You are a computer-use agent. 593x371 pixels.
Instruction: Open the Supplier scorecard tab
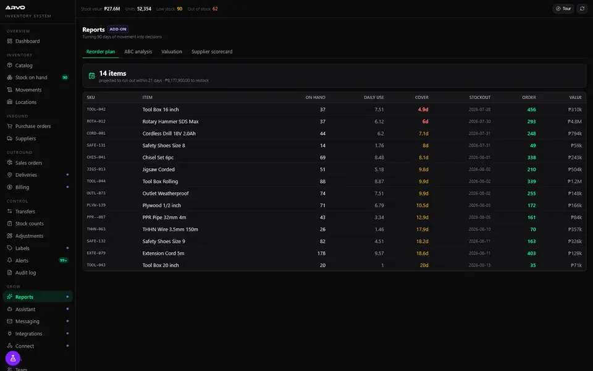[x=212, y=51]
